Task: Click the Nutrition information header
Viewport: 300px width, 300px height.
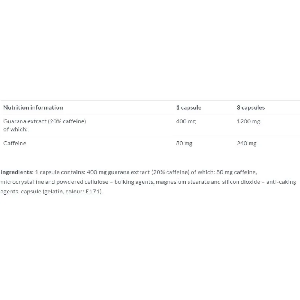Action: tap(33, 108)
